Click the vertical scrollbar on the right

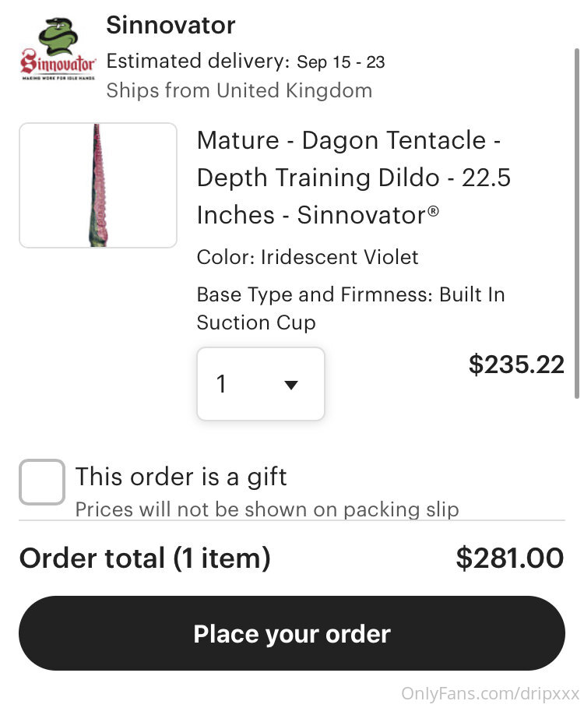pos(576,224)
